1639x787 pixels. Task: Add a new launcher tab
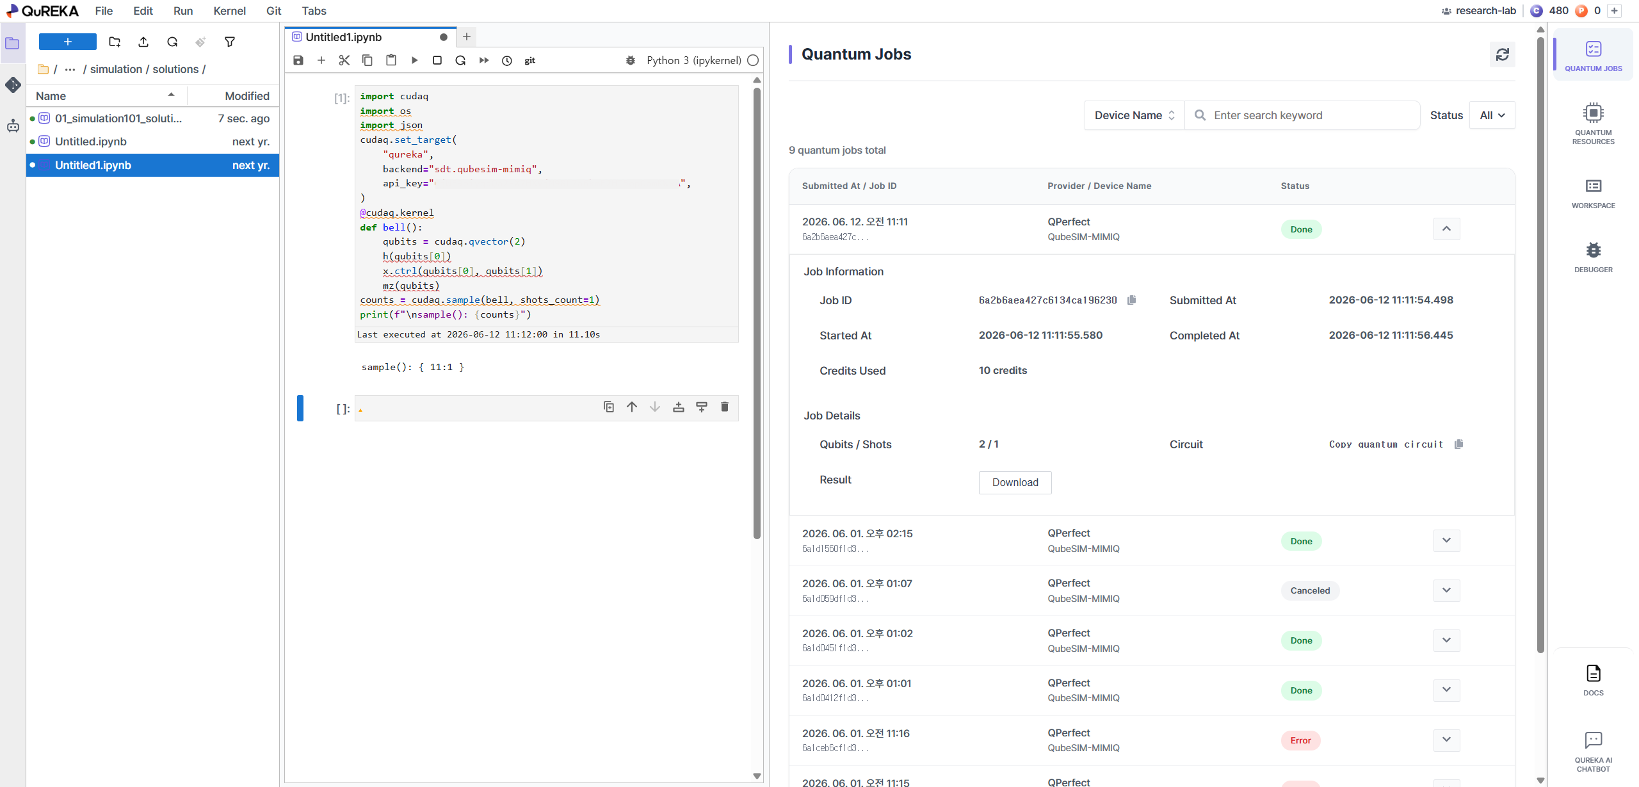(x=467, y=37)
